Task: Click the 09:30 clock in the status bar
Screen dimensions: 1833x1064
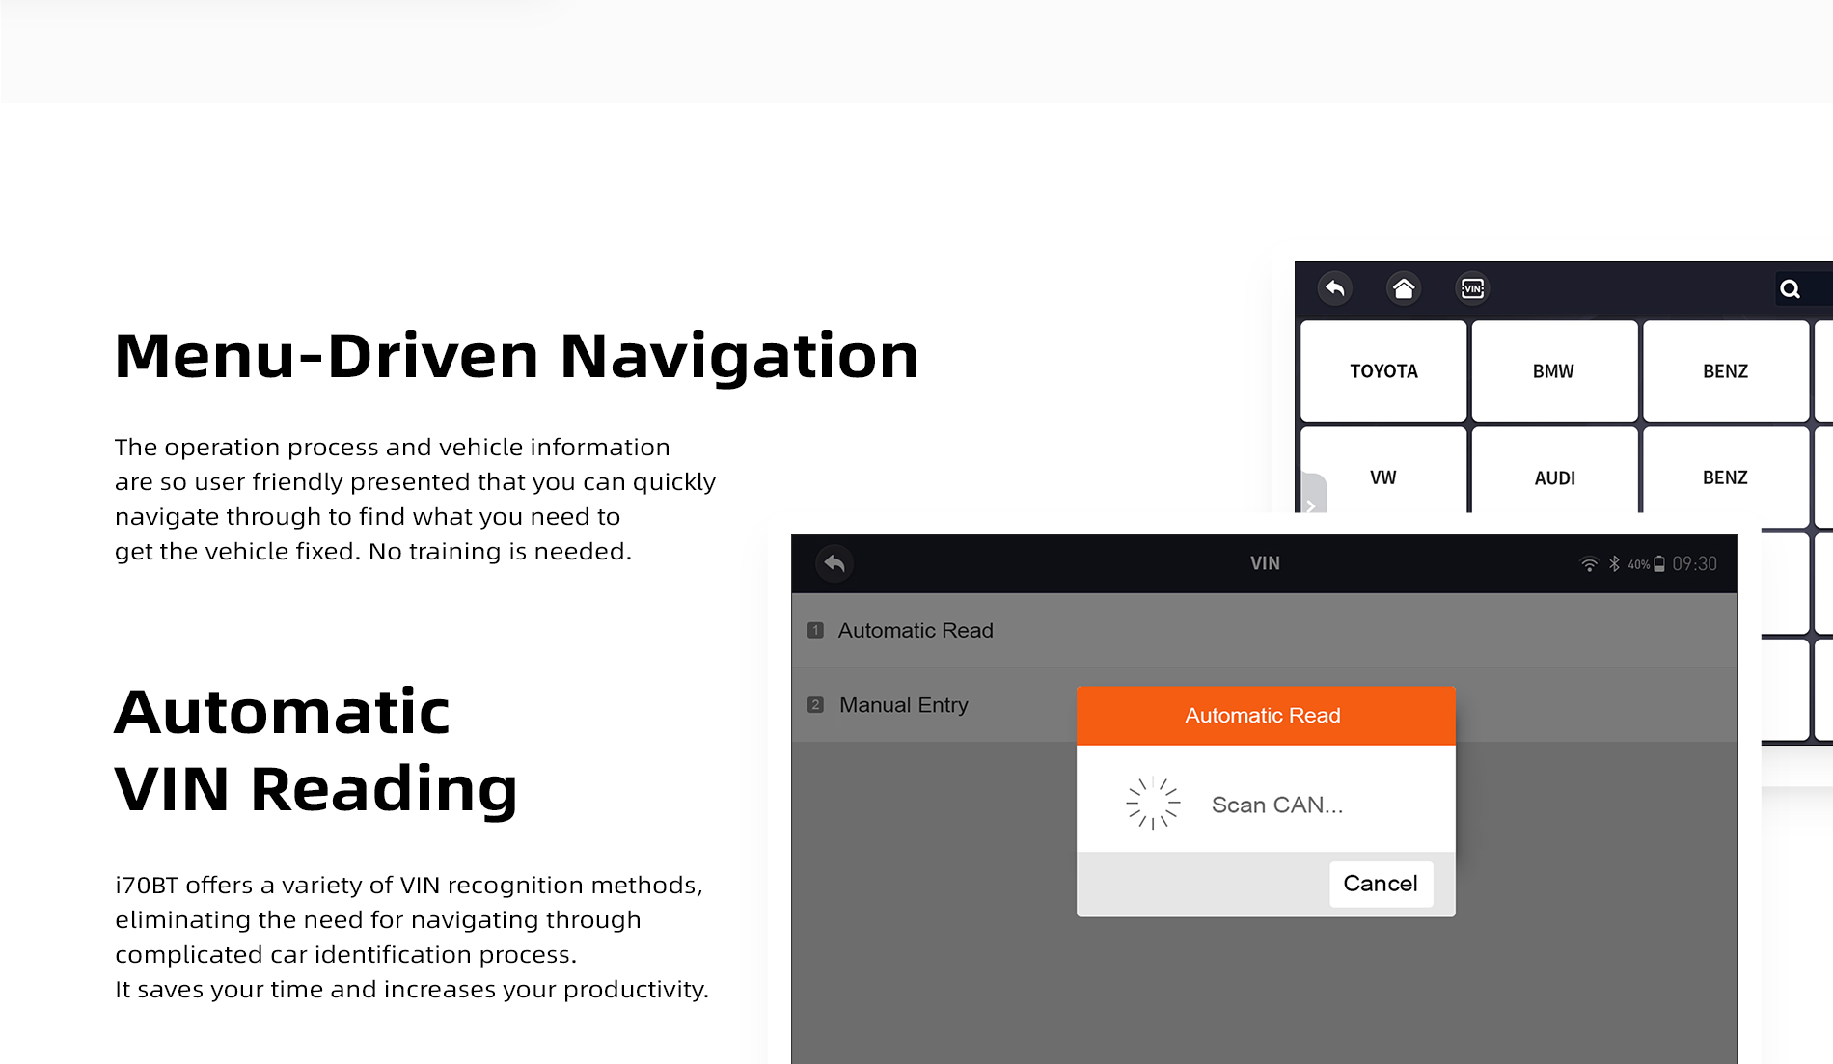Action: coord(1695,564)
